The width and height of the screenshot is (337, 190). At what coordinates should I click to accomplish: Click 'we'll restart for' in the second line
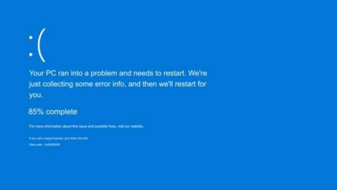[x=183, y=84]
